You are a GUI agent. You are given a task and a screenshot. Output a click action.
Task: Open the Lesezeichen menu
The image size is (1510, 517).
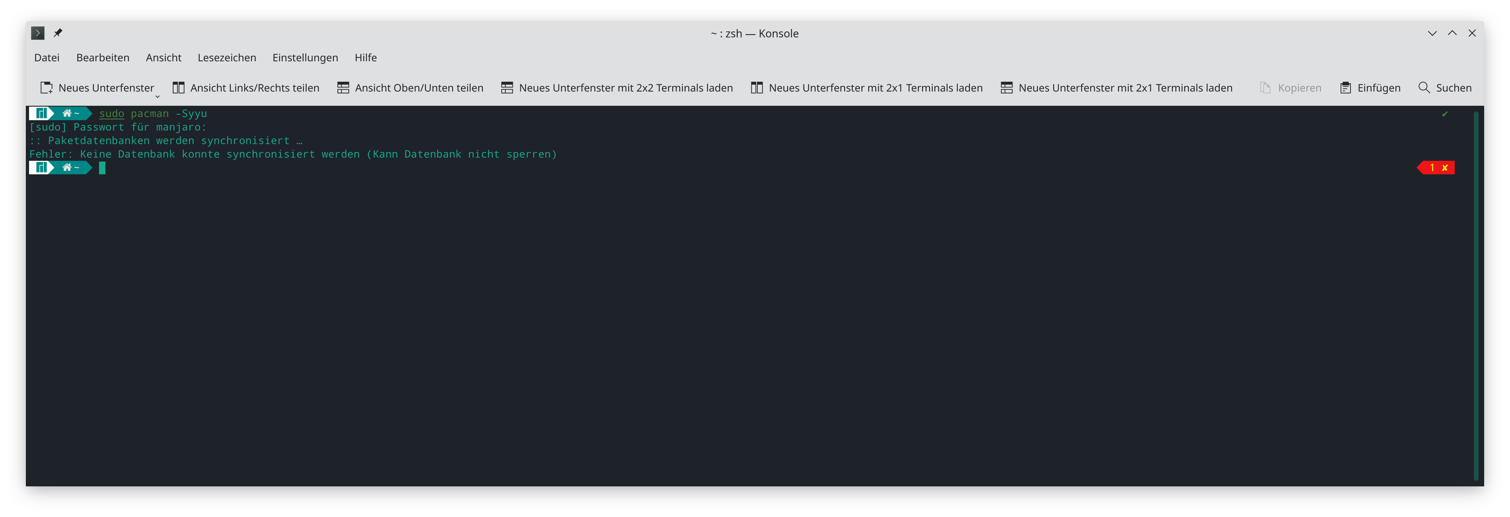226,57
